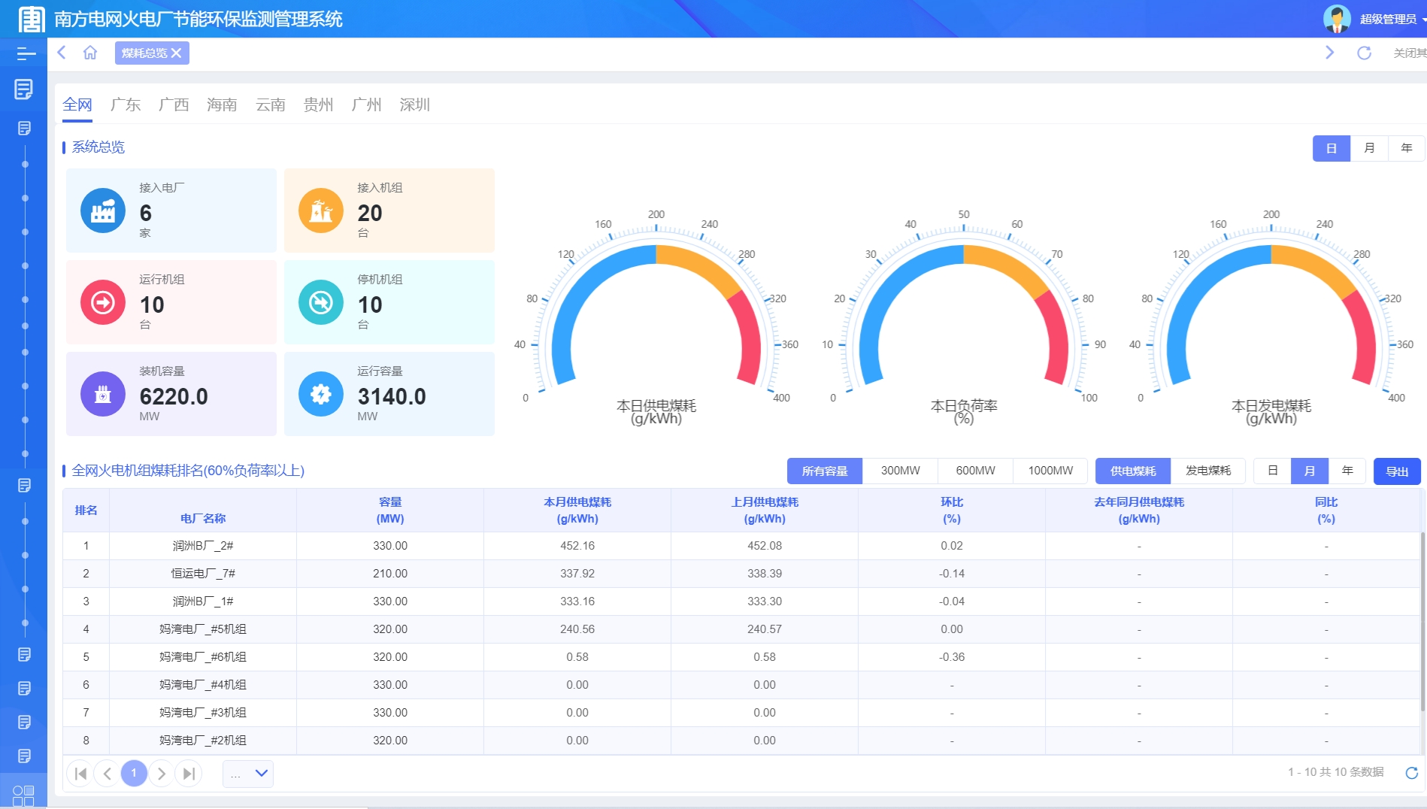Click table row 恒运电厂_7#
This screenshot has height=809, width=1427.
click(x=741, y=574)
